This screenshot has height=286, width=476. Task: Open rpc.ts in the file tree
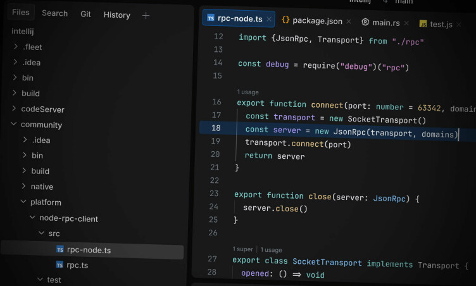[77, 265]
